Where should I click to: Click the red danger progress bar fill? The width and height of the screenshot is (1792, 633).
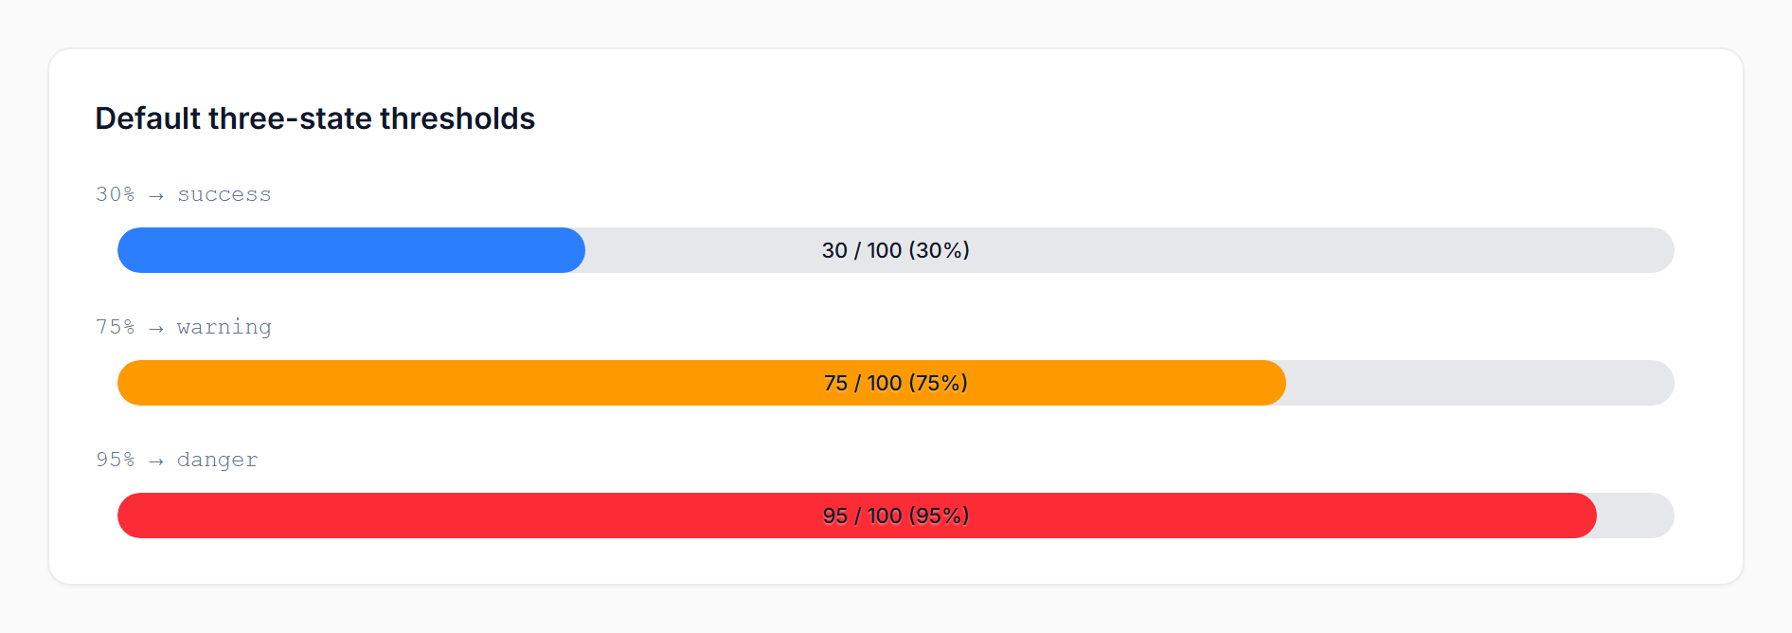(x=663, y=515)
